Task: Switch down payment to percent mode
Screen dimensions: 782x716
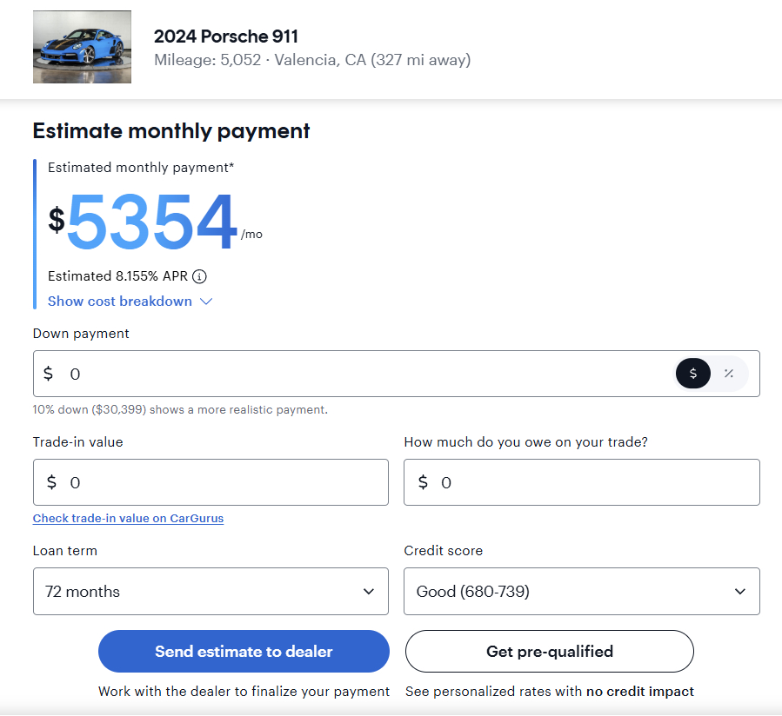Action: (729, 374)
